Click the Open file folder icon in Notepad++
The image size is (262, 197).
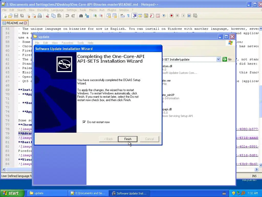coord(10,16)
